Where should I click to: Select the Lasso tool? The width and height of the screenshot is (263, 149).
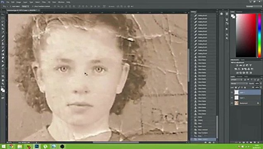[2, 22]
